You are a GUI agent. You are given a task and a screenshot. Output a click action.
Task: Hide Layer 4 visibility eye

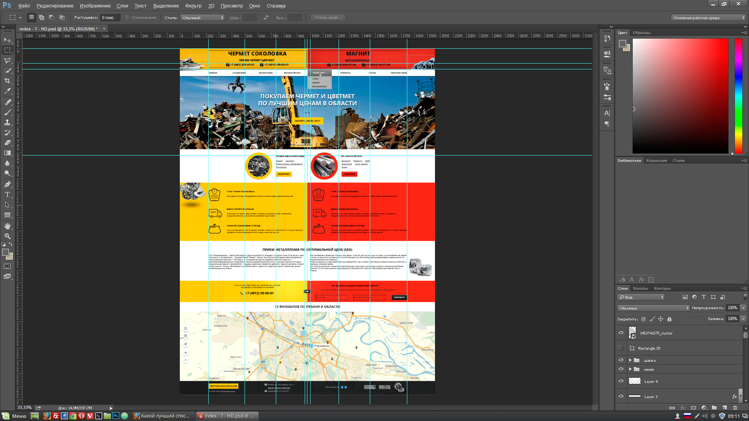[x=621, y=381]
